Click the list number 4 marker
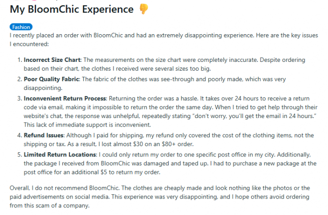Image resolution: width=328 pixels, height=215 pixels. pyautogui.click(x=20, y=135)
